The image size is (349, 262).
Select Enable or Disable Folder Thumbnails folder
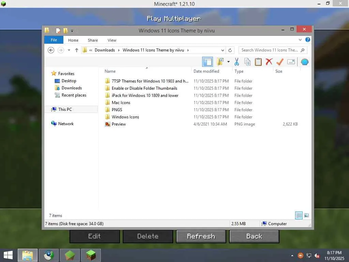tap(145, 88)
